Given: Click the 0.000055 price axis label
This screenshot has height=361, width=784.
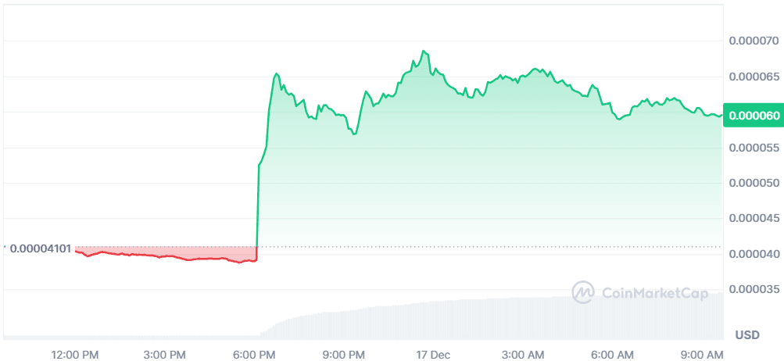Looking at the screenshot, I should (x=754, y=148).
